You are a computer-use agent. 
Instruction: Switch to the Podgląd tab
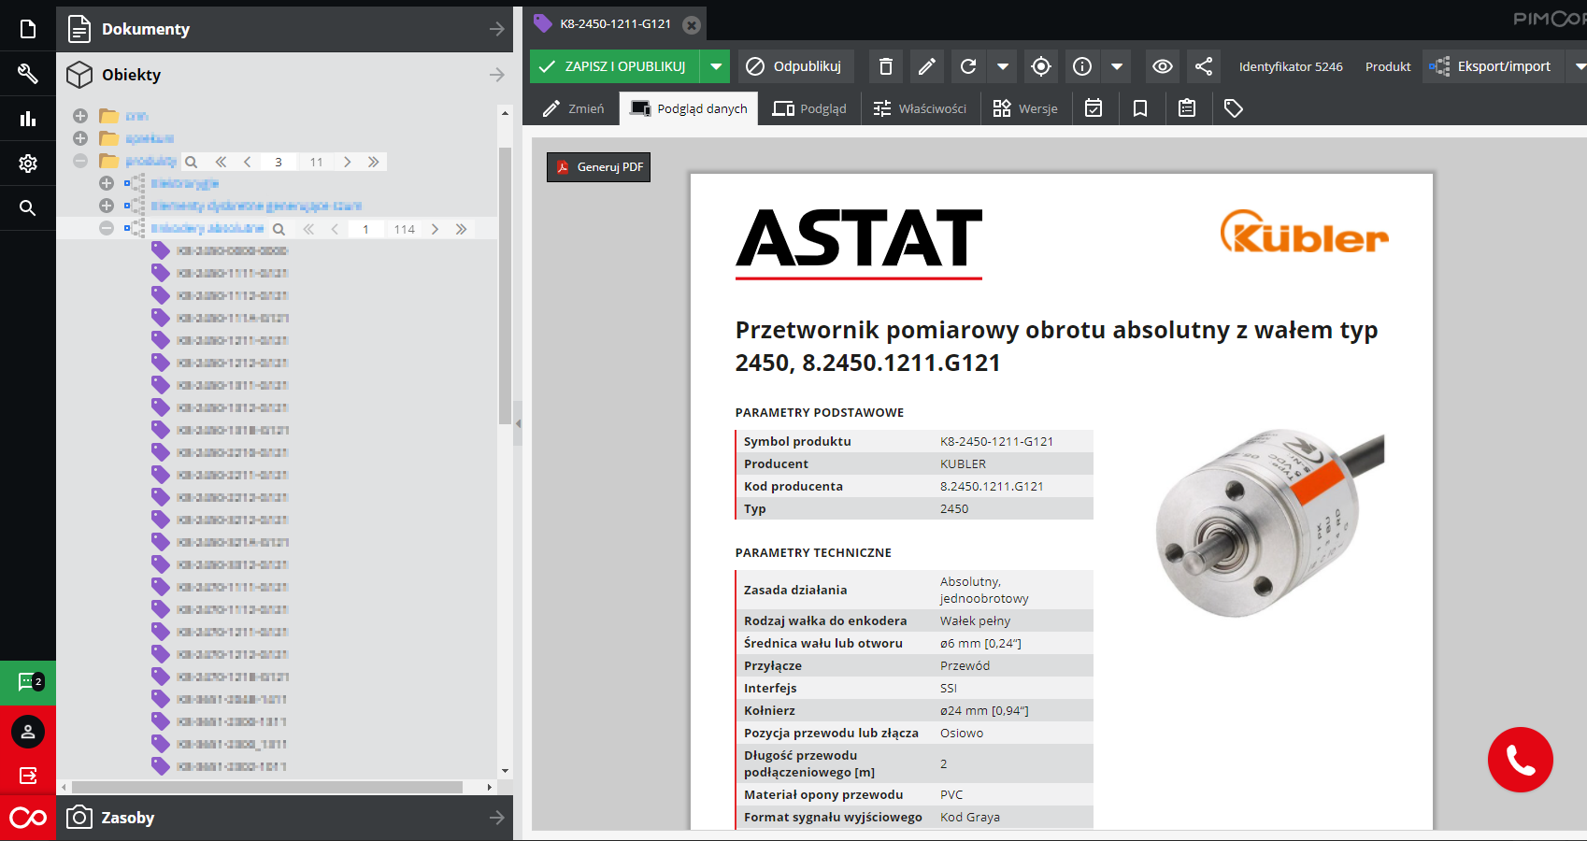809,108
